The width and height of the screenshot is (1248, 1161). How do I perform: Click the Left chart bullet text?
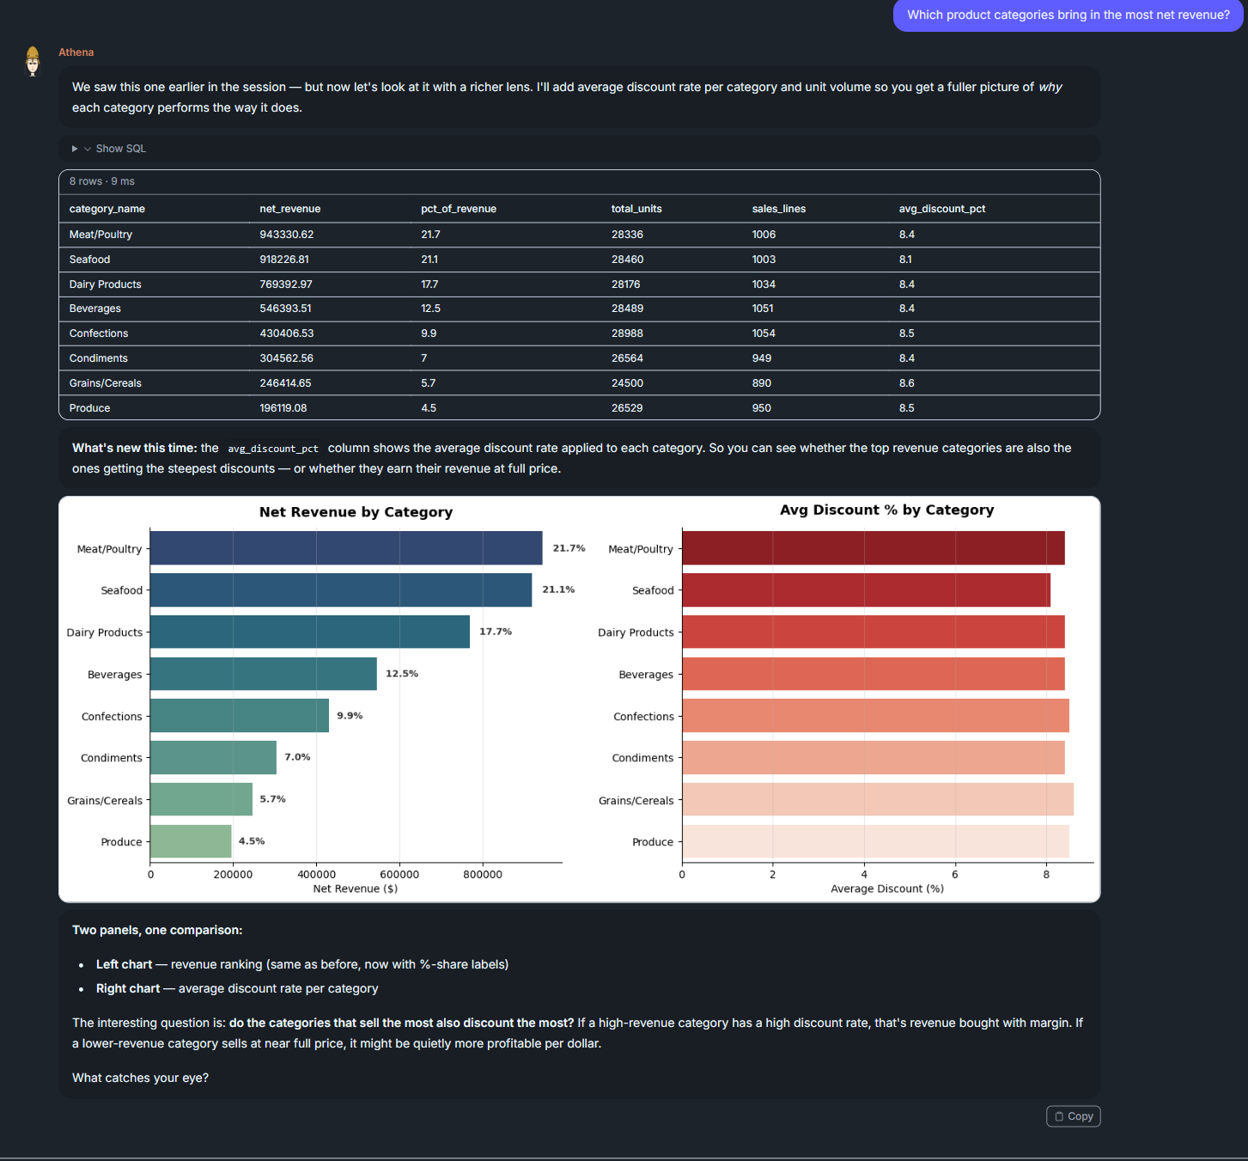tap(302, 965)
